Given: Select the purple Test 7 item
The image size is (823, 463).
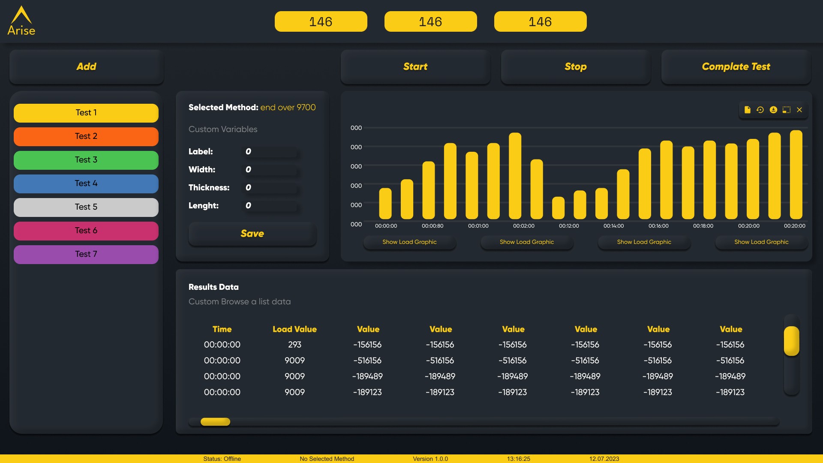Looking at the screenshot, I should tap(86, 254).
